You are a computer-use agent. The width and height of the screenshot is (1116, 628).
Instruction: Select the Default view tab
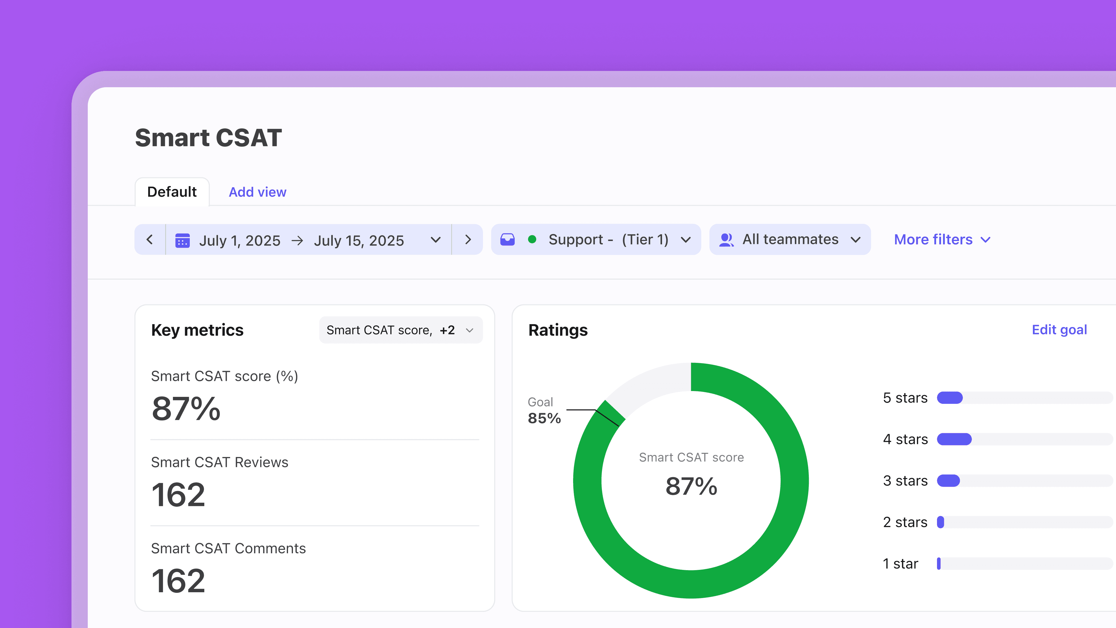[172, 192]
